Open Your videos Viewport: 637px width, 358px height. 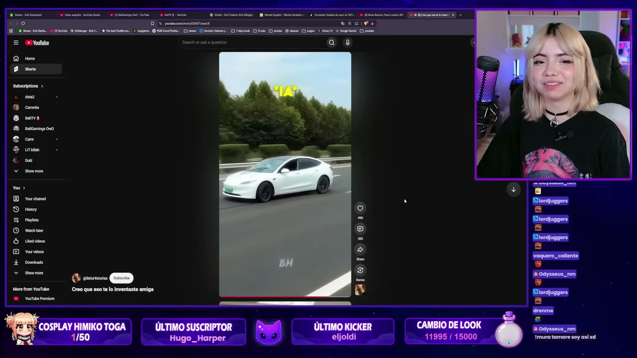click(x=35, y=252)
